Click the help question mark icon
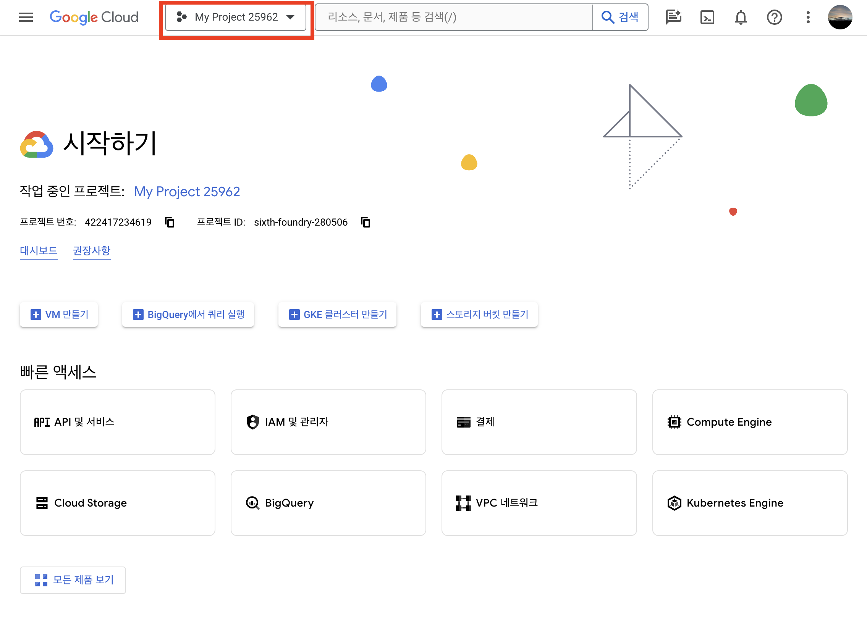Image resolution: width=867 pixels, height=623 pixels. tap(774, 17)
